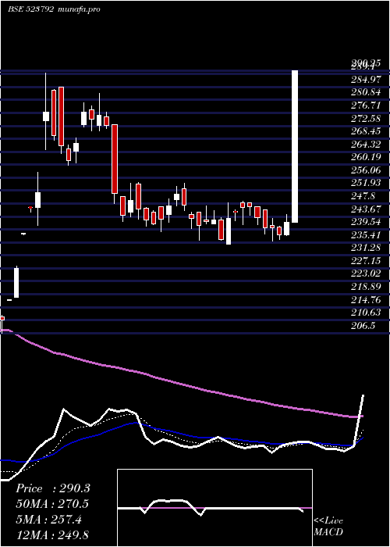
Task: Click the long red candle falling to 247.8
Action: tap(115, 159)
